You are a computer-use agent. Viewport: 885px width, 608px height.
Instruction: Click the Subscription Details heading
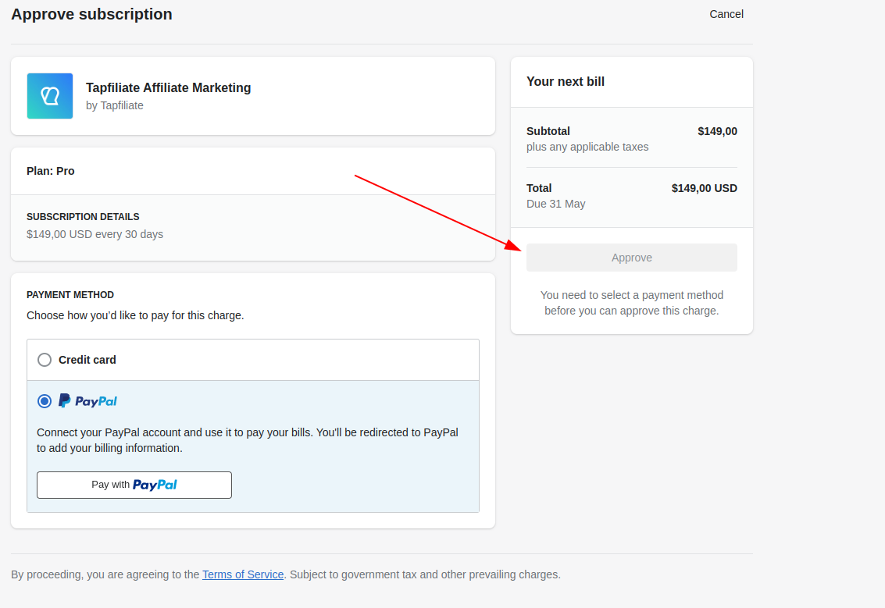point(83,217)
